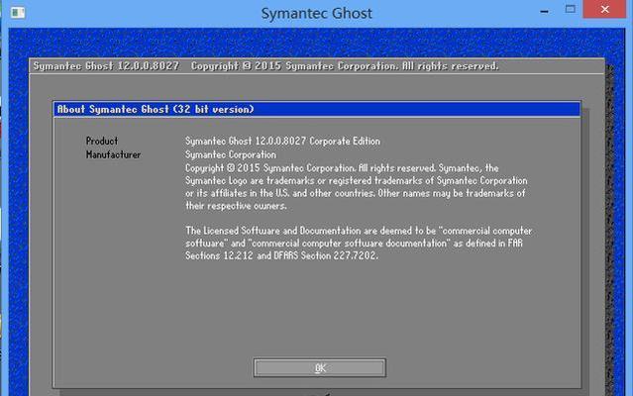Click the OK button in the About dialog
Screen dimensions: 633x396
point(320,367)
